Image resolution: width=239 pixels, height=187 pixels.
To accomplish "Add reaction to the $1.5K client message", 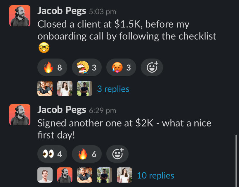I will [152, 68].
